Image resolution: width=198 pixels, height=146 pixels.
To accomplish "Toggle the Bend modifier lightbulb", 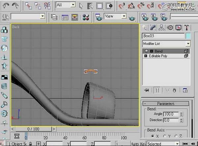I will (x=146, y=51).
